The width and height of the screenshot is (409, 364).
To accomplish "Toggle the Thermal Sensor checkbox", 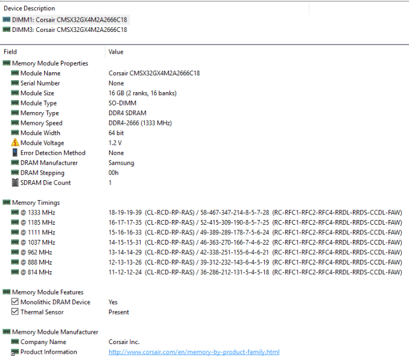I will (x=15, y=312).
